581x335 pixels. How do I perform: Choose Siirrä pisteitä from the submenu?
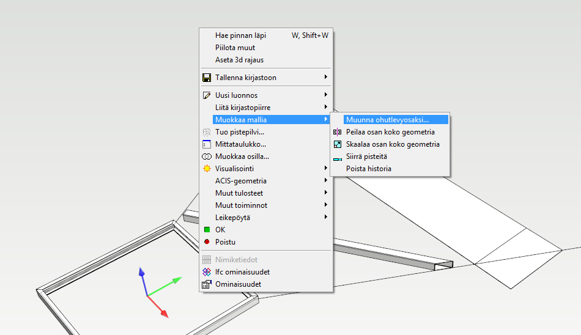tap(366, 156)
